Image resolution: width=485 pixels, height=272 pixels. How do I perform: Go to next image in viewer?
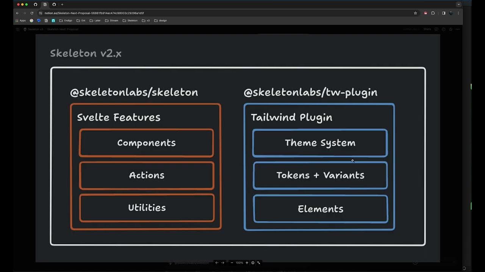point(223,263)
